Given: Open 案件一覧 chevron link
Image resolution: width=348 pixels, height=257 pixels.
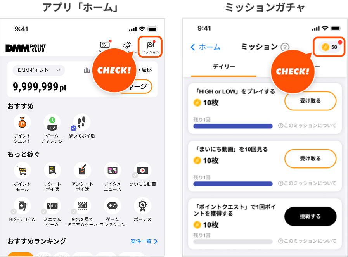Looking at the screenshot, I should pyautogui.click(x=144, y=241).
